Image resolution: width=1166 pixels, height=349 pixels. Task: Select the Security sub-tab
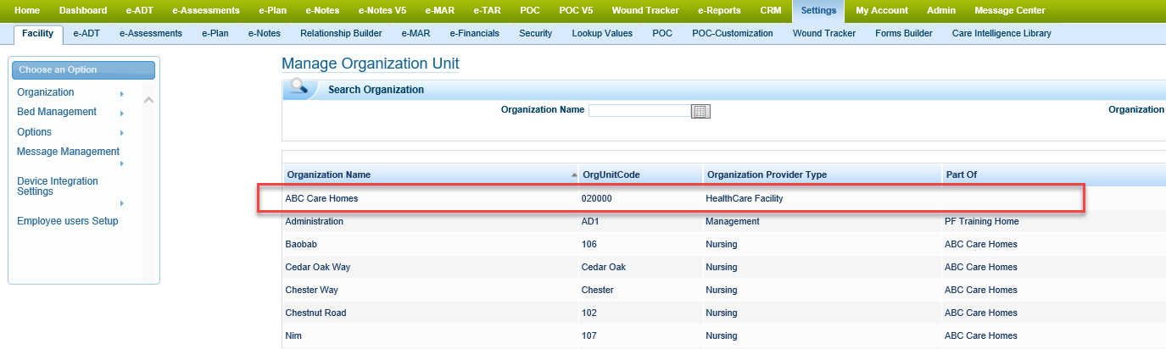coord(535,33)
